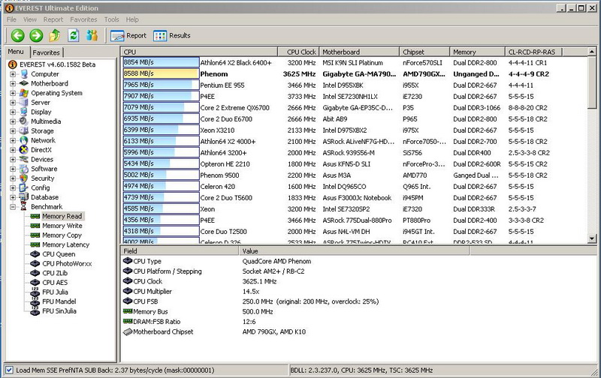
Task: Click the Refresh toolbar icon
Action: (x=74, y=35)
